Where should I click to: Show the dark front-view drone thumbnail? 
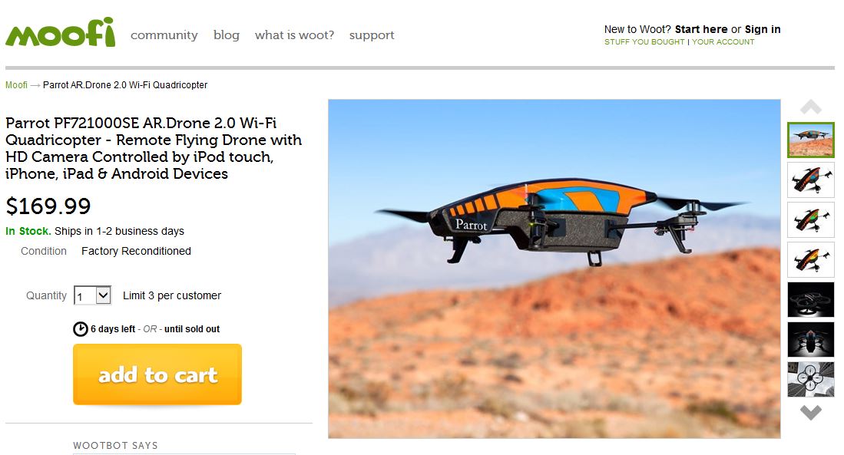[811, 339]
